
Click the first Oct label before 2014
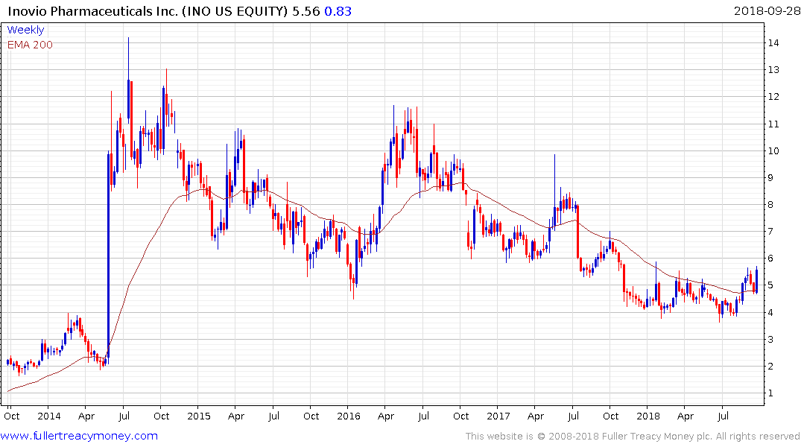pyautogui.click(x=12, y=416)
